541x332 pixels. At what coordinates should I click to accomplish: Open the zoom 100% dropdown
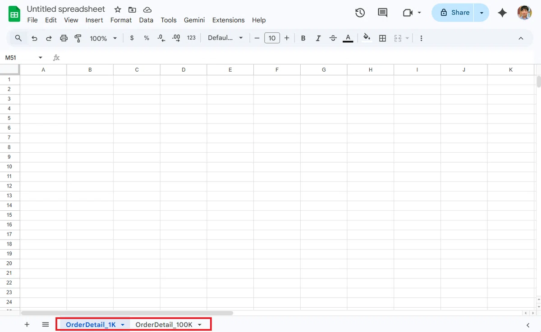[x=103, y=38]
